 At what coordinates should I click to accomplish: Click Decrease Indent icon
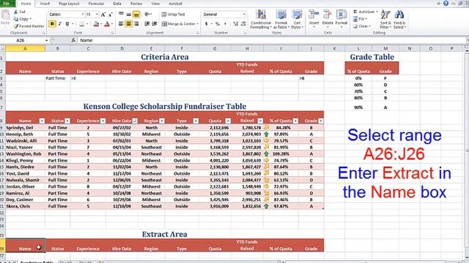147,23
